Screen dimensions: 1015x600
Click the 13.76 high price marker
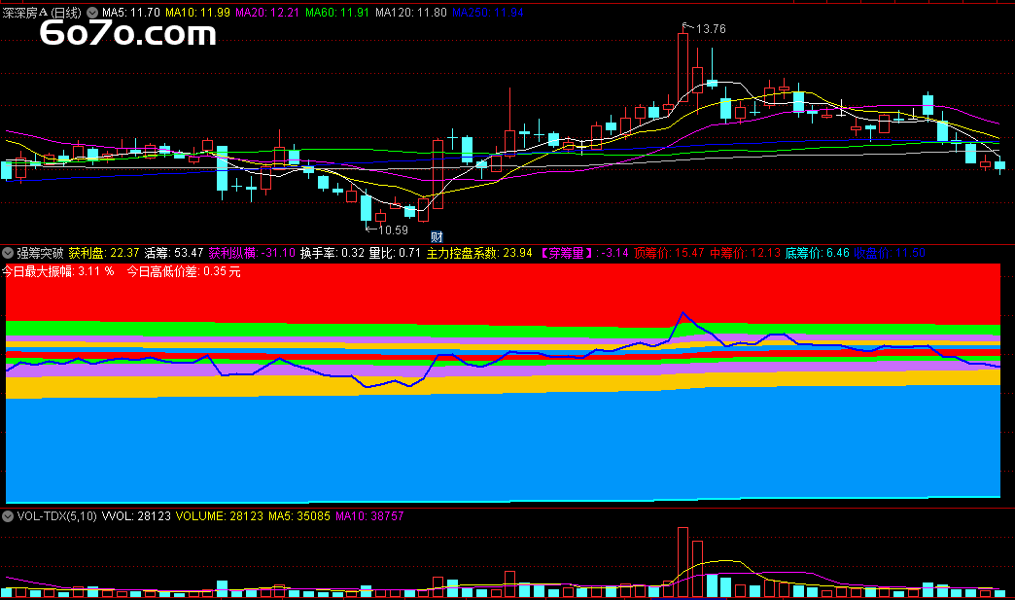coord(711,29)
